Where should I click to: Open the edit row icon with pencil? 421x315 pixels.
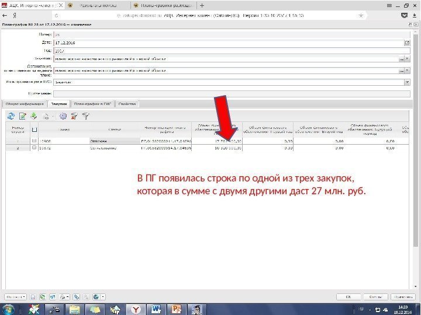[23, 116]
